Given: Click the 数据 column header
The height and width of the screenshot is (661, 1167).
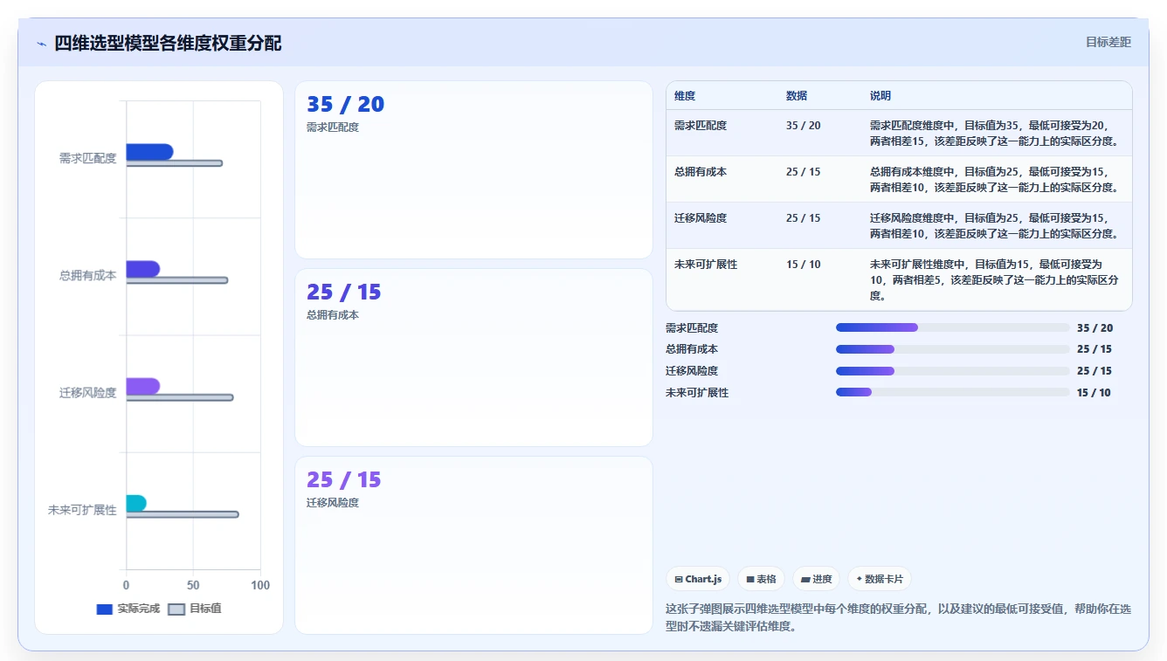Looking at the screenshot, I should [x=797, y=96].
